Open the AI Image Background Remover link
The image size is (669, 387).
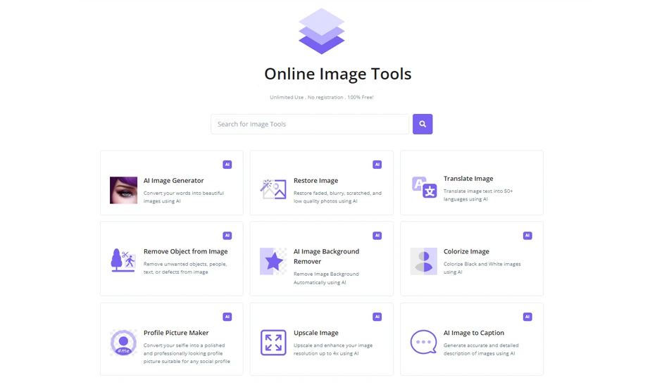tap(326, 257)
